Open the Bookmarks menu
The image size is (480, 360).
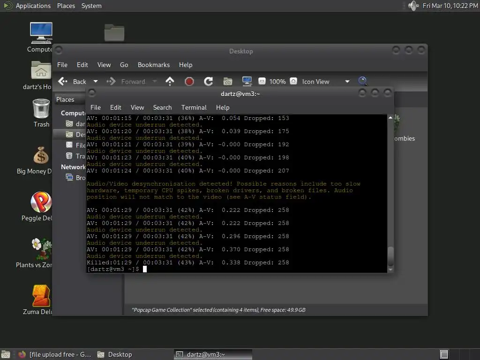[154, 65]
